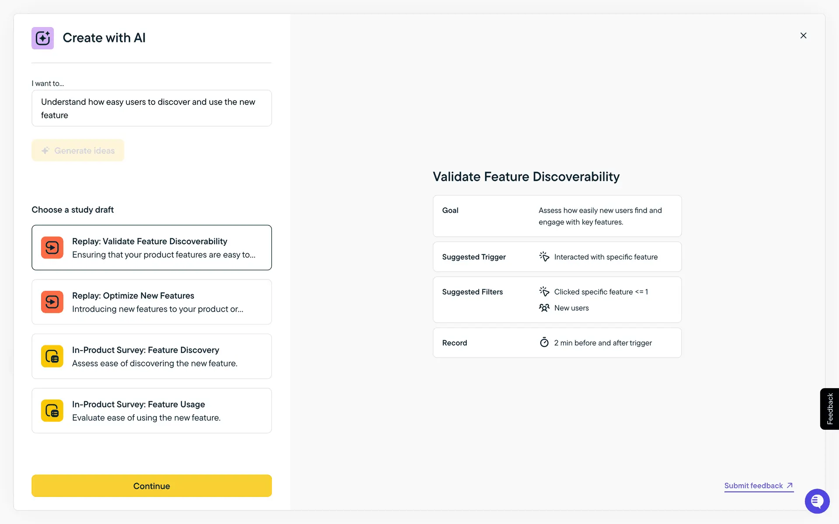This screenshot has width=839, height=524.
Task: Click the Feature Discovery survey icon
Action: pos(52,356)
